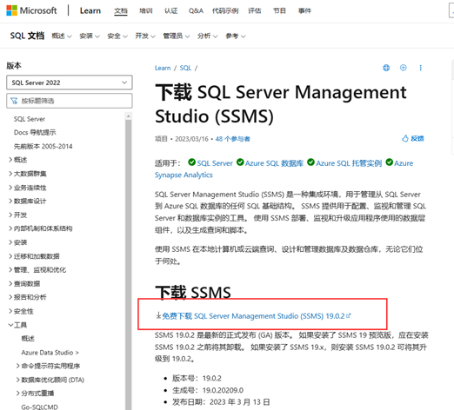Select the 认证 tab
The image size is (454, 410).
coord(170,10)
